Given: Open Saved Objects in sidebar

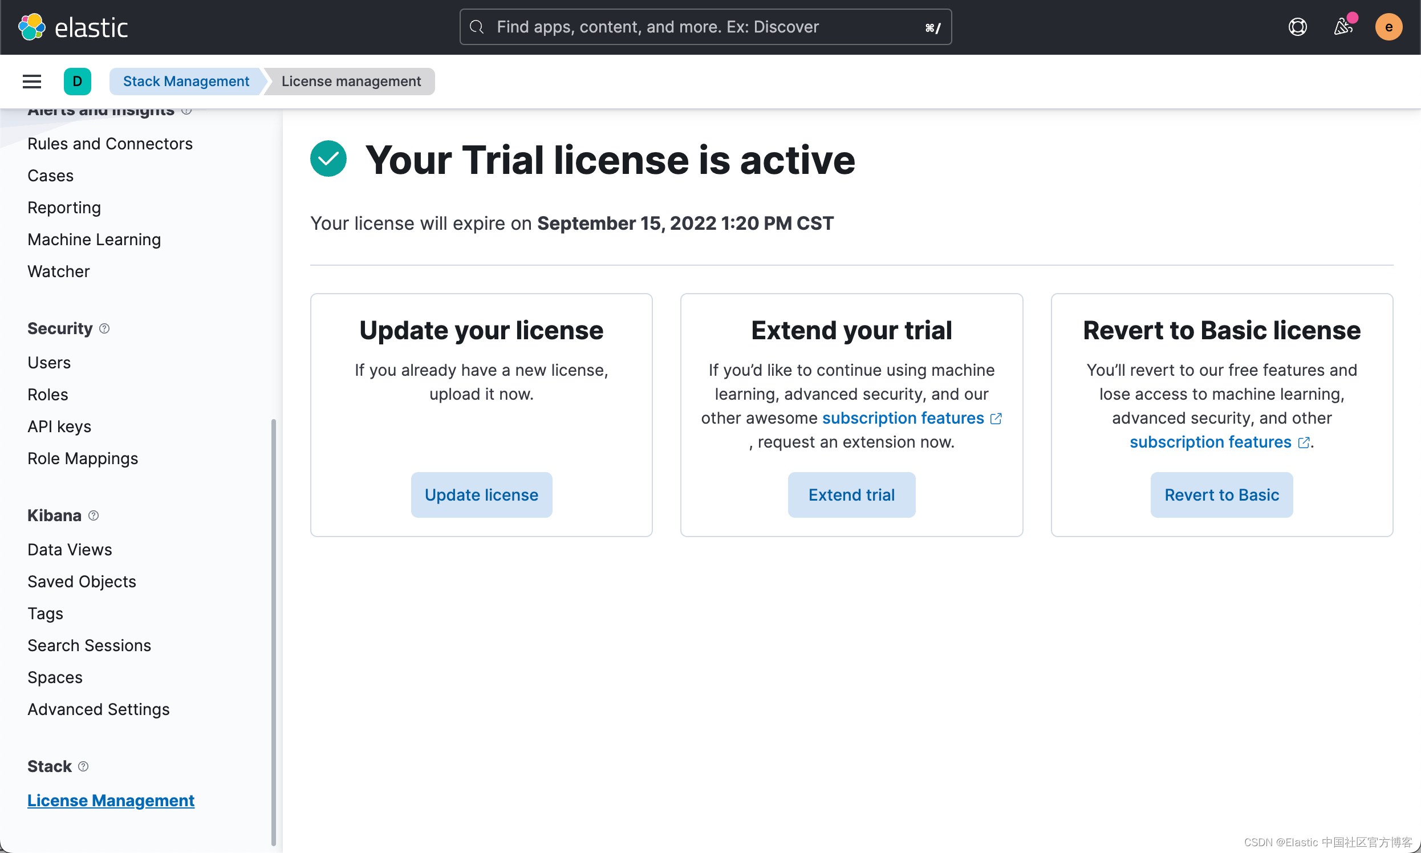Looking at the screenshot, I should click(82, 581).
